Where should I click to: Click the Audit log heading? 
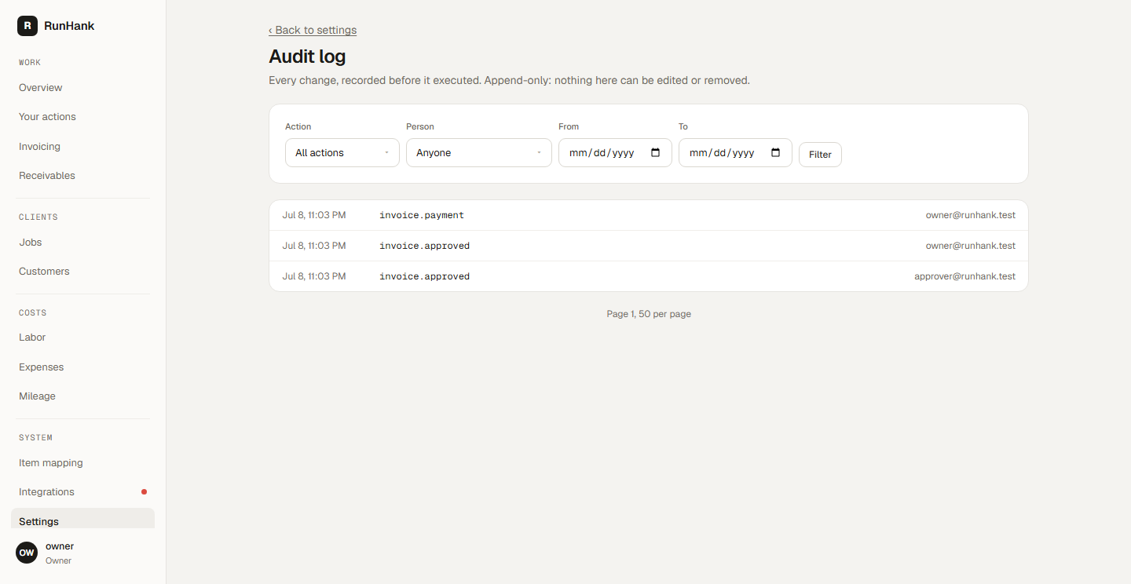coord(307,57)
